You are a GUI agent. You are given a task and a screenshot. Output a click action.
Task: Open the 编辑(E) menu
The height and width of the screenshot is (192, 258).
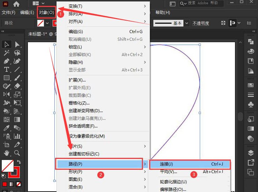click(27, 13)
